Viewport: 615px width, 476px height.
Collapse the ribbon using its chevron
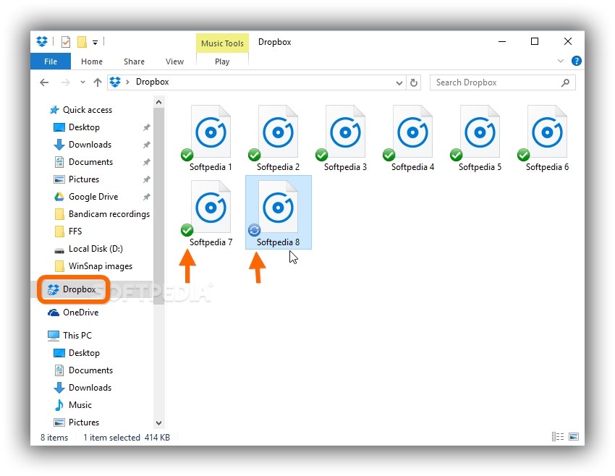click(x=562, y=61)
